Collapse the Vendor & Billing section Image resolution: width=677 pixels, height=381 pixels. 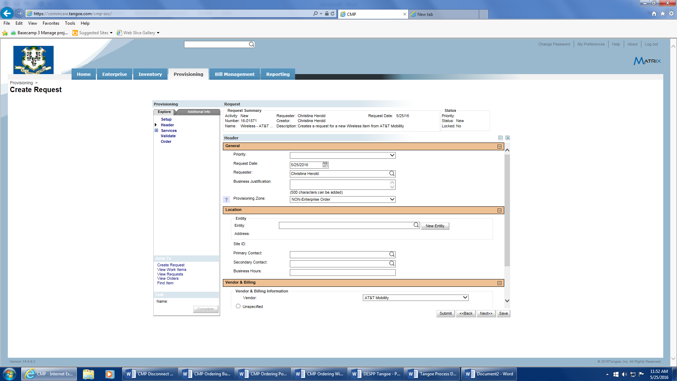(499, 283)
